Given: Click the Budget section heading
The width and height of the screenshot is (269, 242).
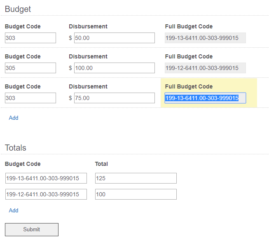Looking at the screenshot, I should pos(18,9).
